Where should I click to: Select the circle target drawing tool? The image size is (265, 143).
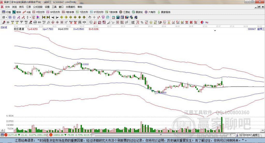click(x=53, y=22)
